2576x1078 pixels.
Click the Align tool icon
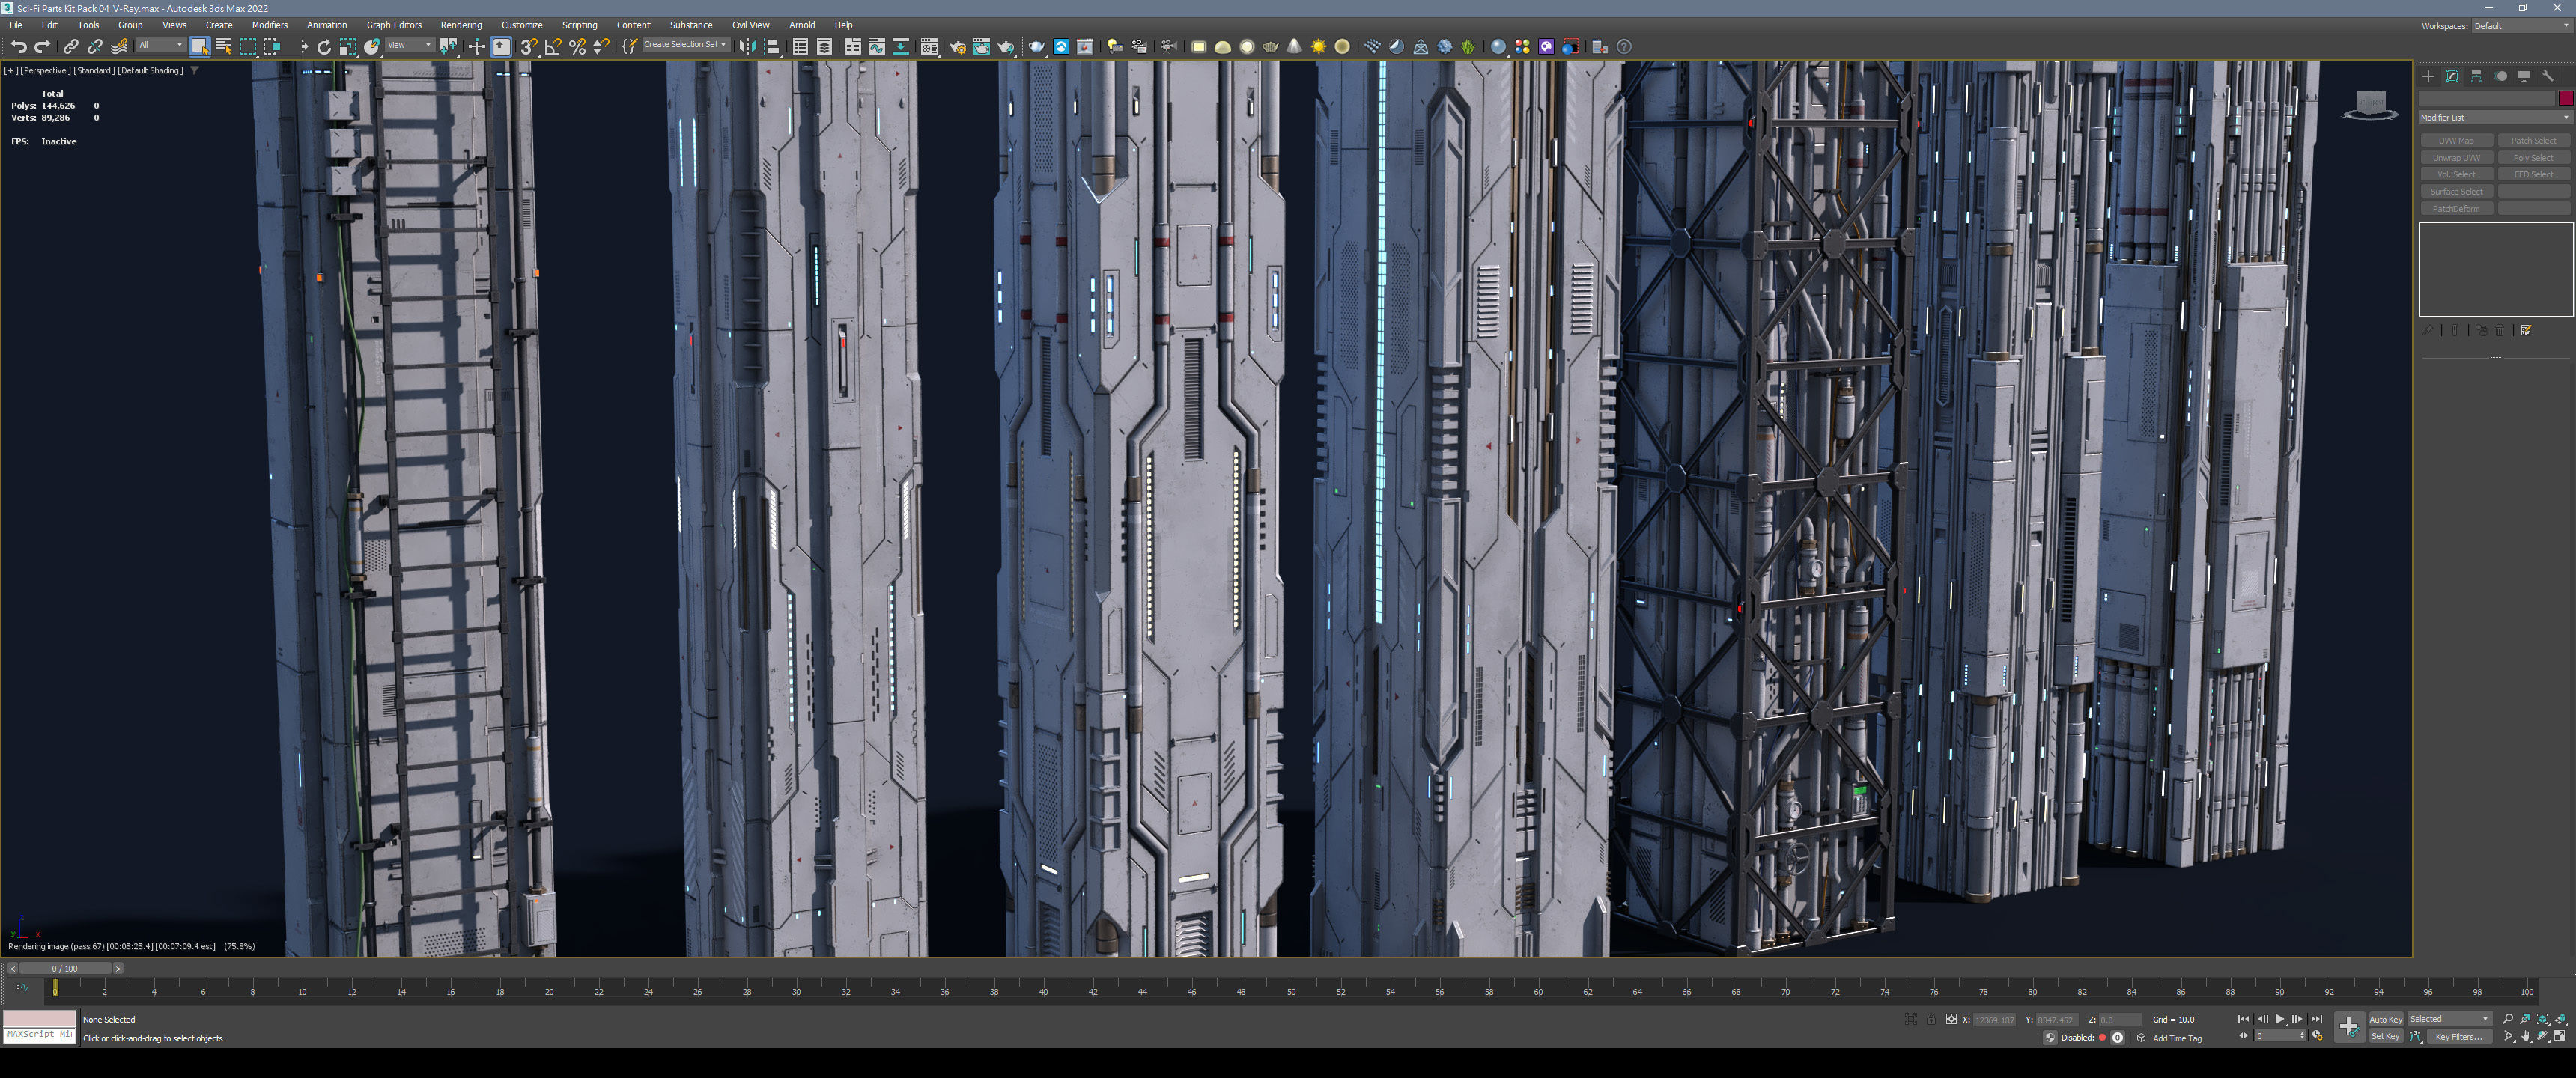[772, 46]
